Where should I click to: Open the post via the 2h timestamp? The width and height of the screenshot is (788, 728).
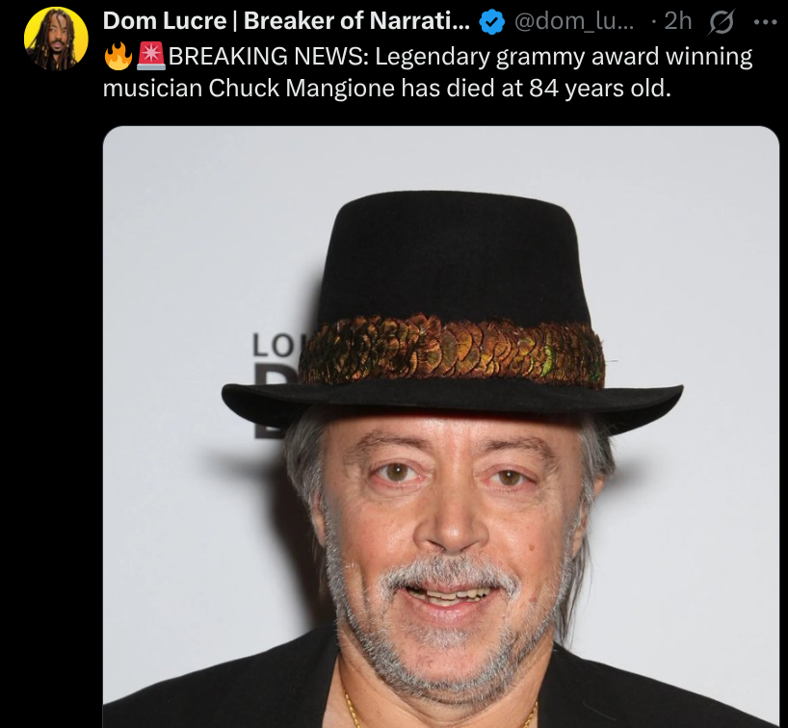tap(678, 21)
